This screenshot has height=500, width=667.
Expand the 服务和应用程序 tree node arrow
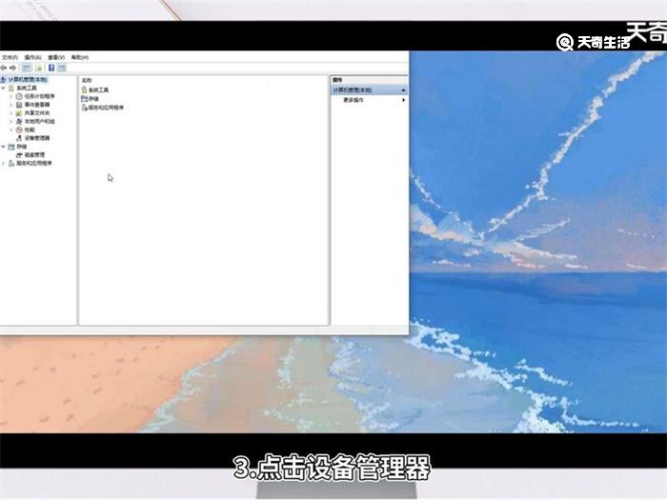4,163
